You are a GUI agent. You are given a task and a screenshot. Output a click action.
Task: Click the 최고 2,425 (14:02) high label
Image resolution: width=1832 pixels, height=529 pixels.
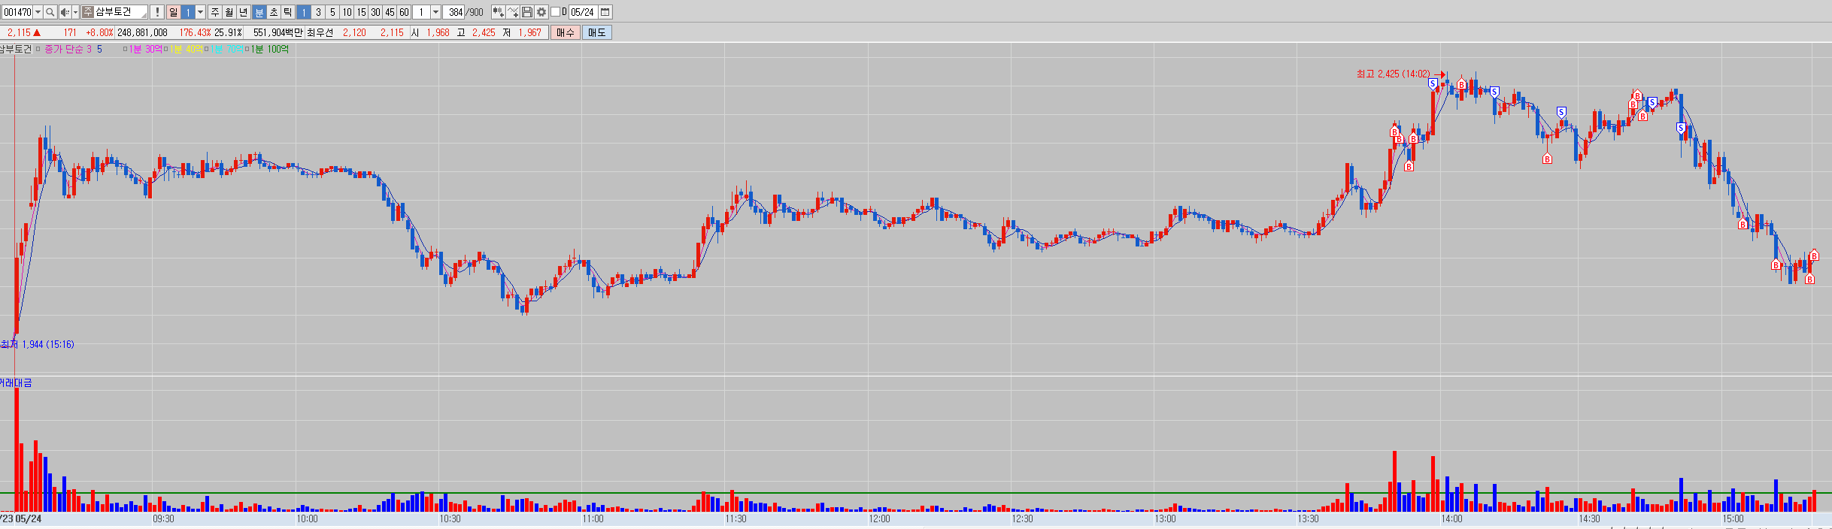[1393, 74]
